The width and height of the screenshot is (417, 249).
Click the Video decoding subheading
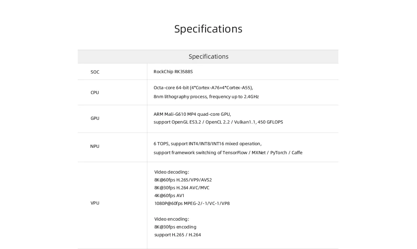[x=172, y=172]
